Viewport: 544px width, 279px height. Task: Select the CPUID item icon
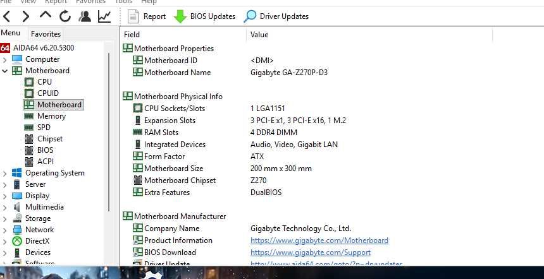pyautogui.click(x=29, y=93)
